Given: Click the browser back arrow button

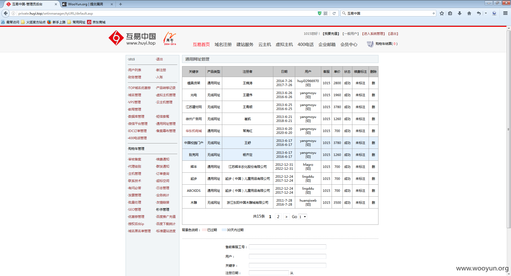Looking at the screenshot, I should (6, 13).
